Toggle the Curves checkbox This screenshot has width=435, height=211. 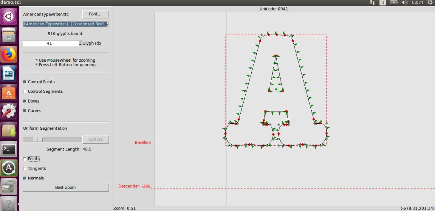(25, 111)
